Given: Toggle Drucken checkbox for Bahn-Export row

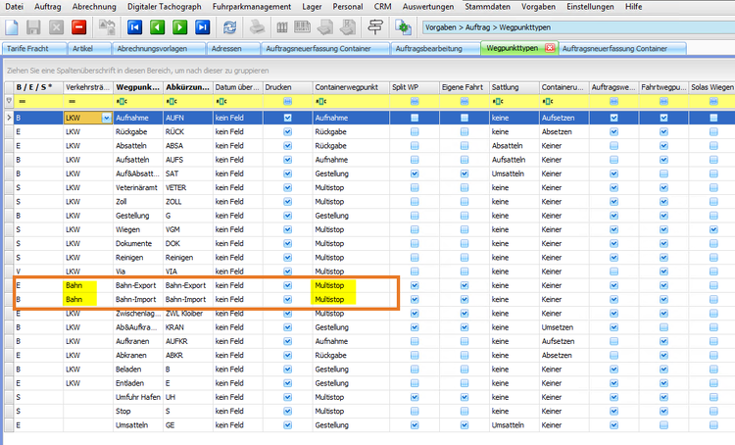Looking at the screenshot, I should tap(287, 285).
